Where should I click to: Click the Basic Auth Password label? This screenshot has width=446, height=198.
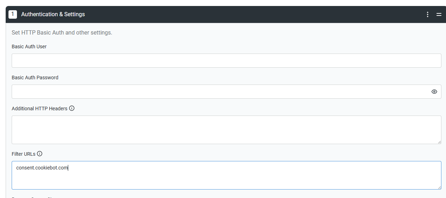[x=35, y=78]
